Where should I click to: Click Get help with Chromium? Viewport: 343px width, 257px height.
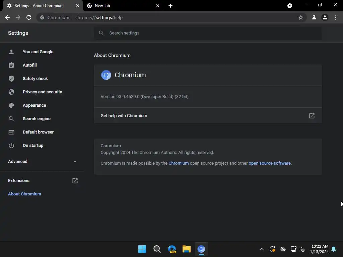click(x=208, y=115)
